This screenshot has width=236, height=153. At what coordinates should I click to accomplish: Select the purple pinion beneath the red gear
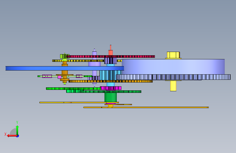pos(111,61)
